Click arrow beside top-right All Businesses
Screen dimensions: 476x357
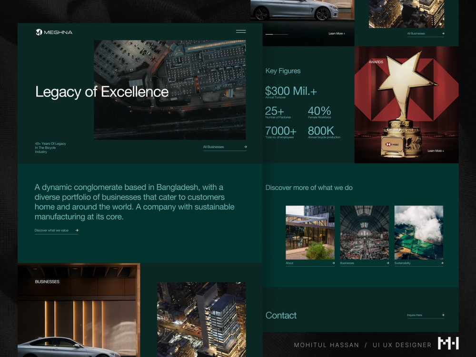(443, 34)
